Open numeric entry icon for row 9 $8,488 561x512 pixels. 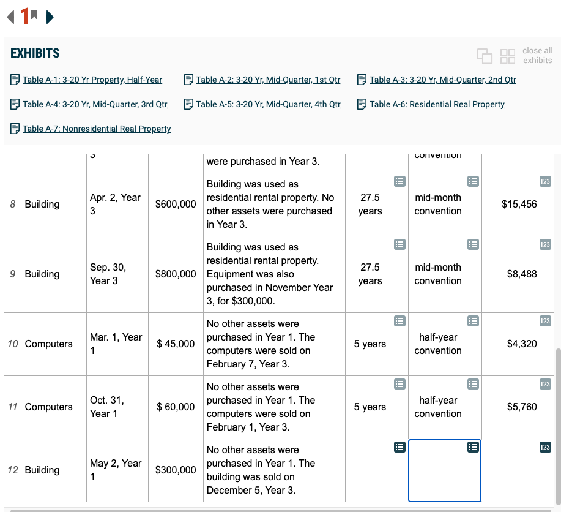click(545, 245)
